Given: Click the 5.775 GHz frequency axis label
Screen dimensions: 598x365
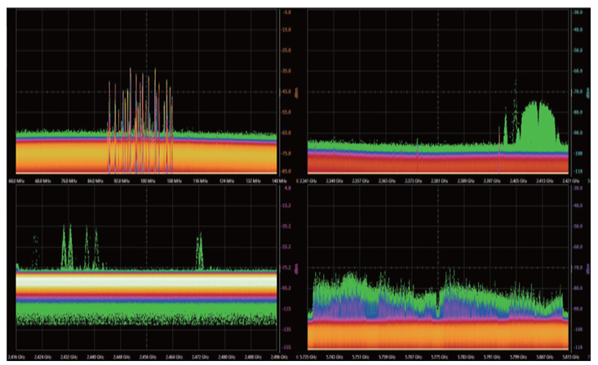Looking at the screenshot, I should (440, 357).
